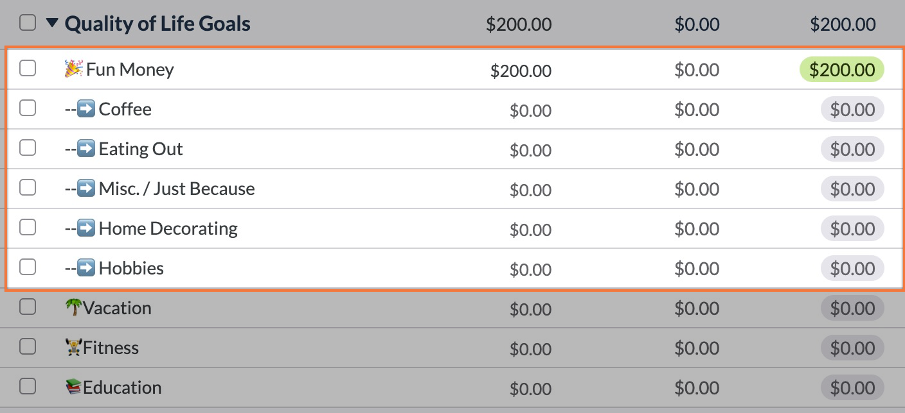Collapse the Quality of Life Goals group

52,24
